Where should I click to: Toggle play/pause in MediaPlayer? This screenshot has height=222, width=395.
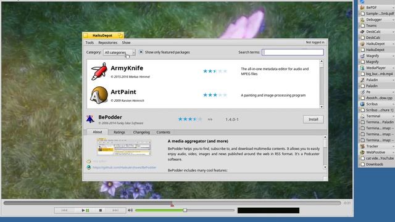pyautogui.click(x=85, y=210)
